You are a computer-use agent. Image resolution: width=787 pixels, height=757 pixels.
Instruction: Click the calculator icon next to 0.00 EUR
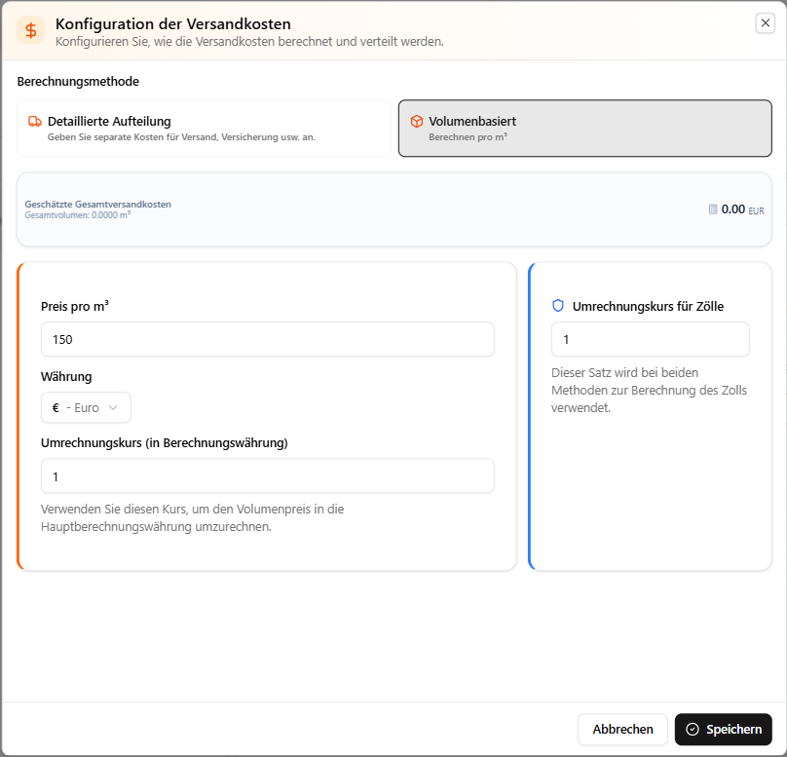coord(713,209)
